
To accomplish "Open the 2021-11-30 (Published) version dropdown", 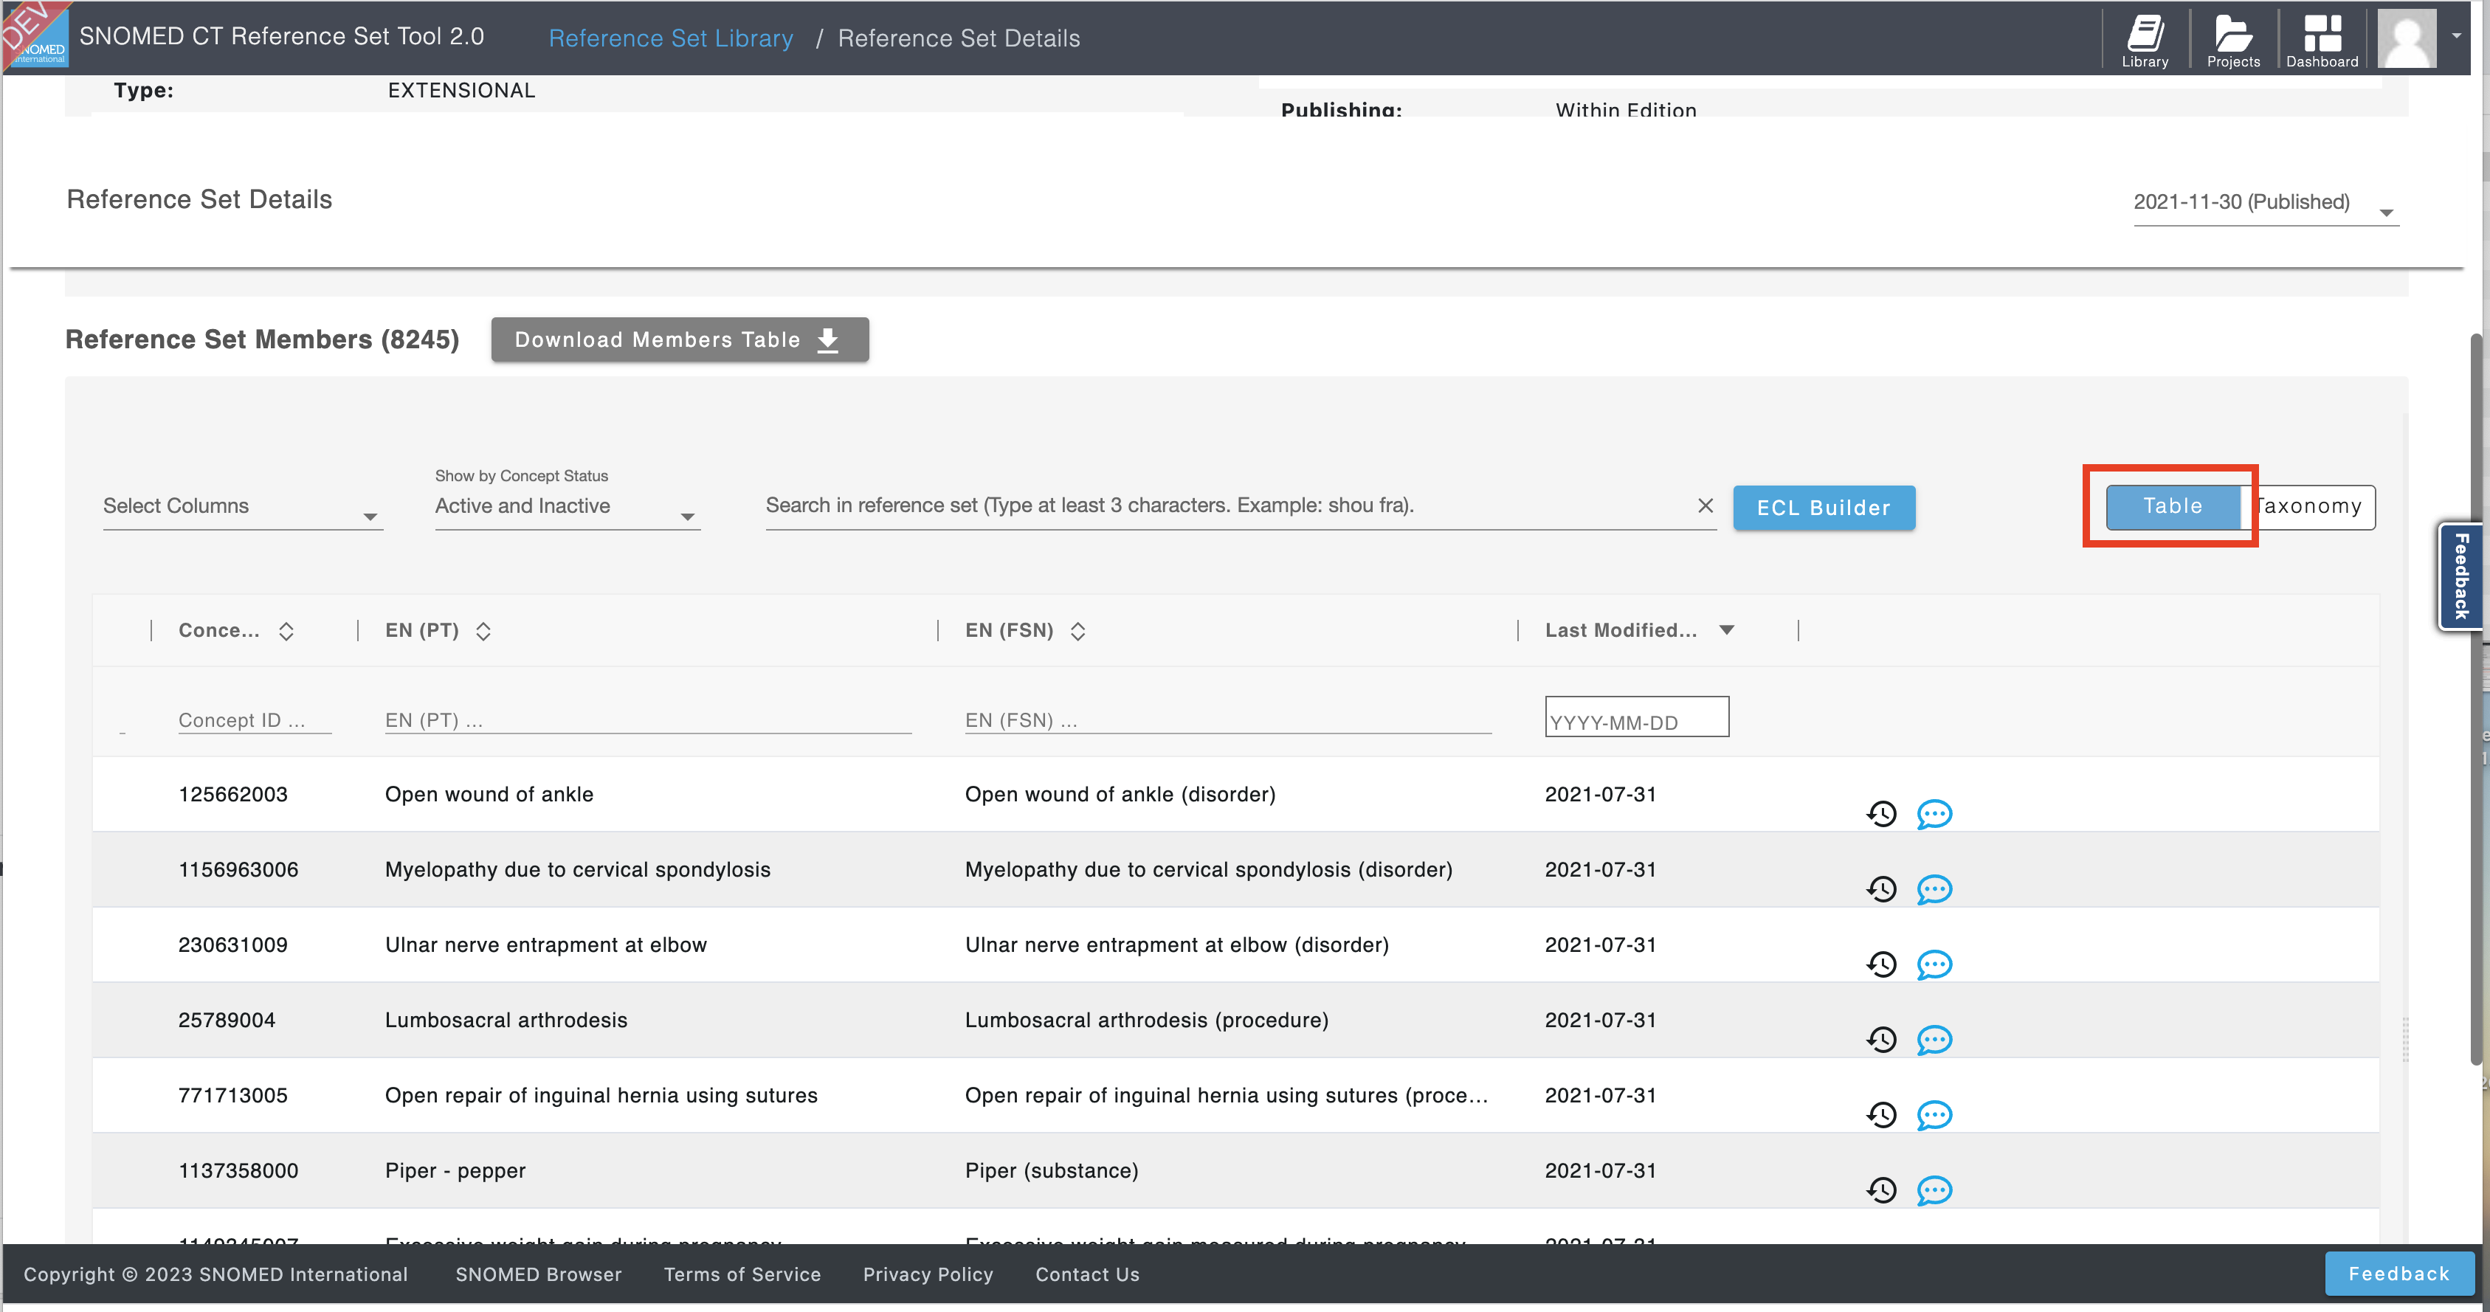I will click(2265, 204).
